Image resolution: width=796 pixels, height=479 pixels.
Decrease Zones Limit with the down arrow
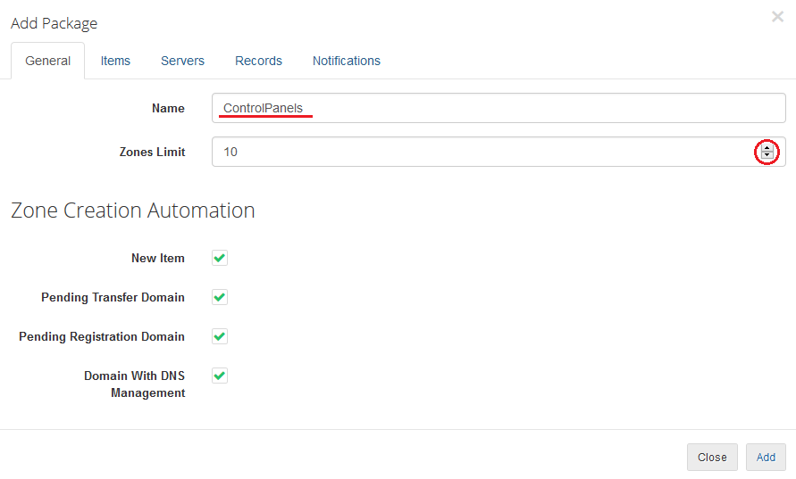pyautogui.click(x=767, y=156)
